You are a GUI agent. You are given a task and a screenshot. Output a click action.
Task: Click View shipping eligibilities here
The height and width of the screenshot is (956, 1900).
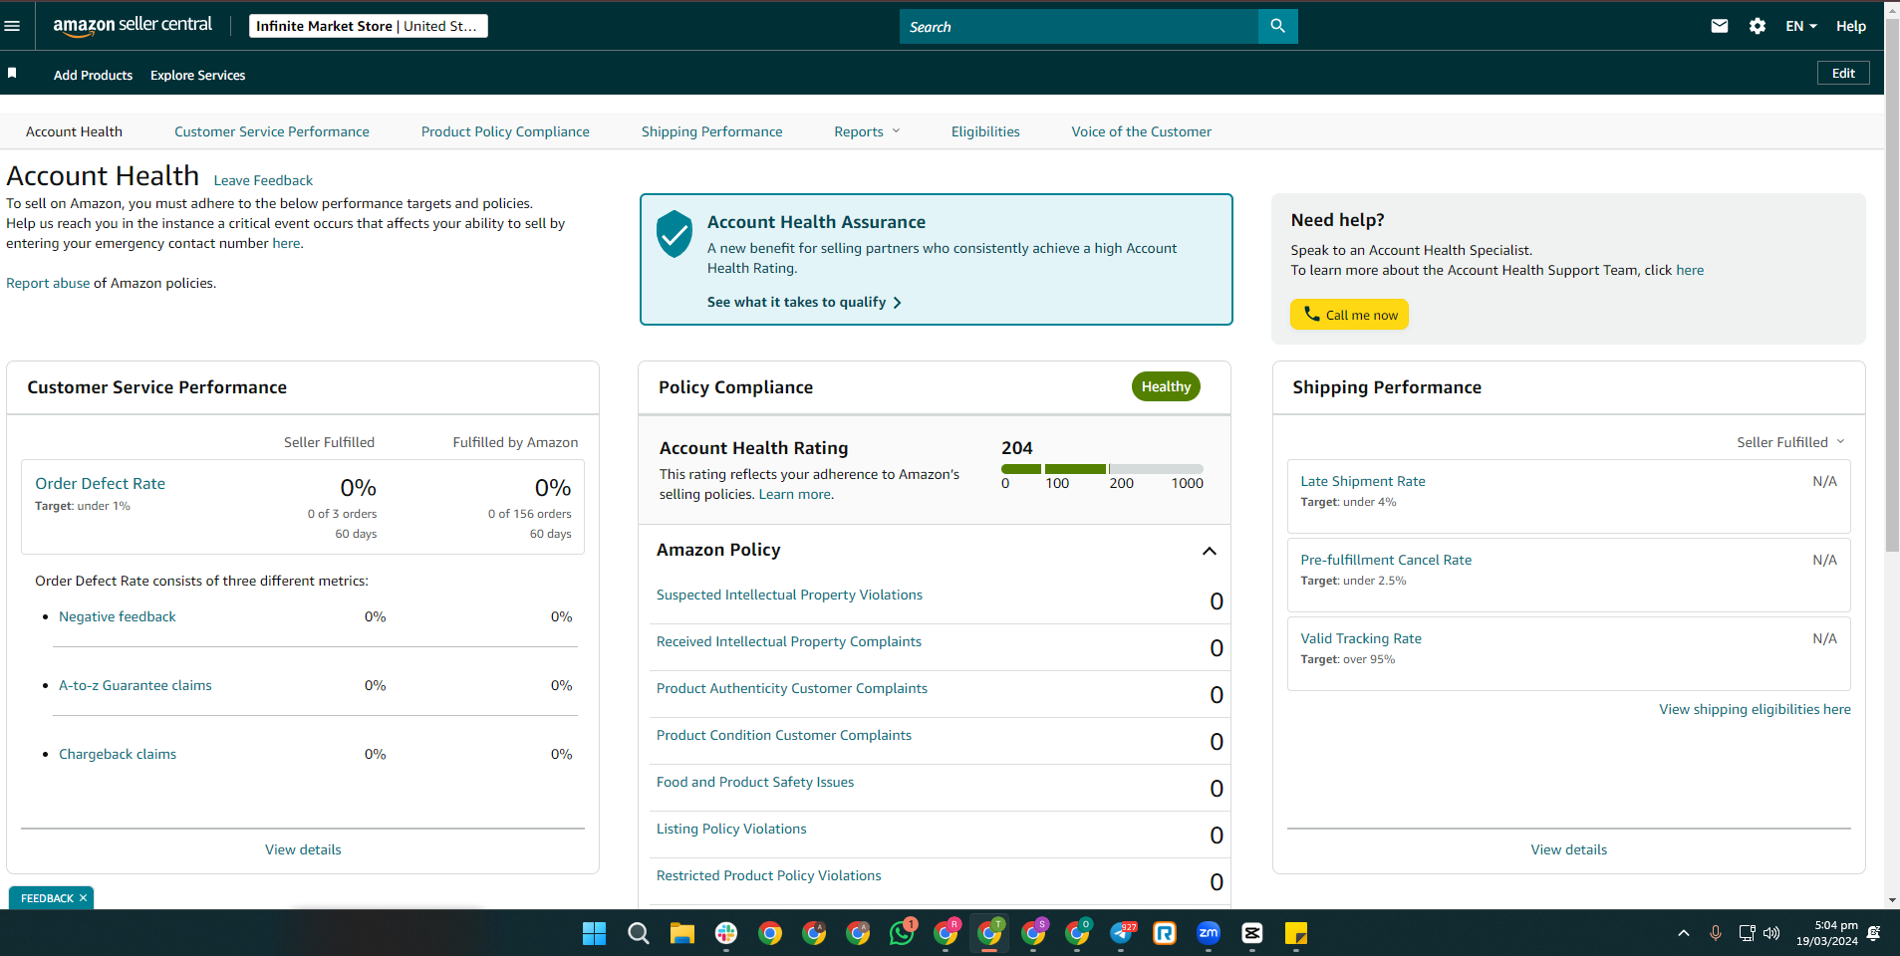tap(1755, 709)
